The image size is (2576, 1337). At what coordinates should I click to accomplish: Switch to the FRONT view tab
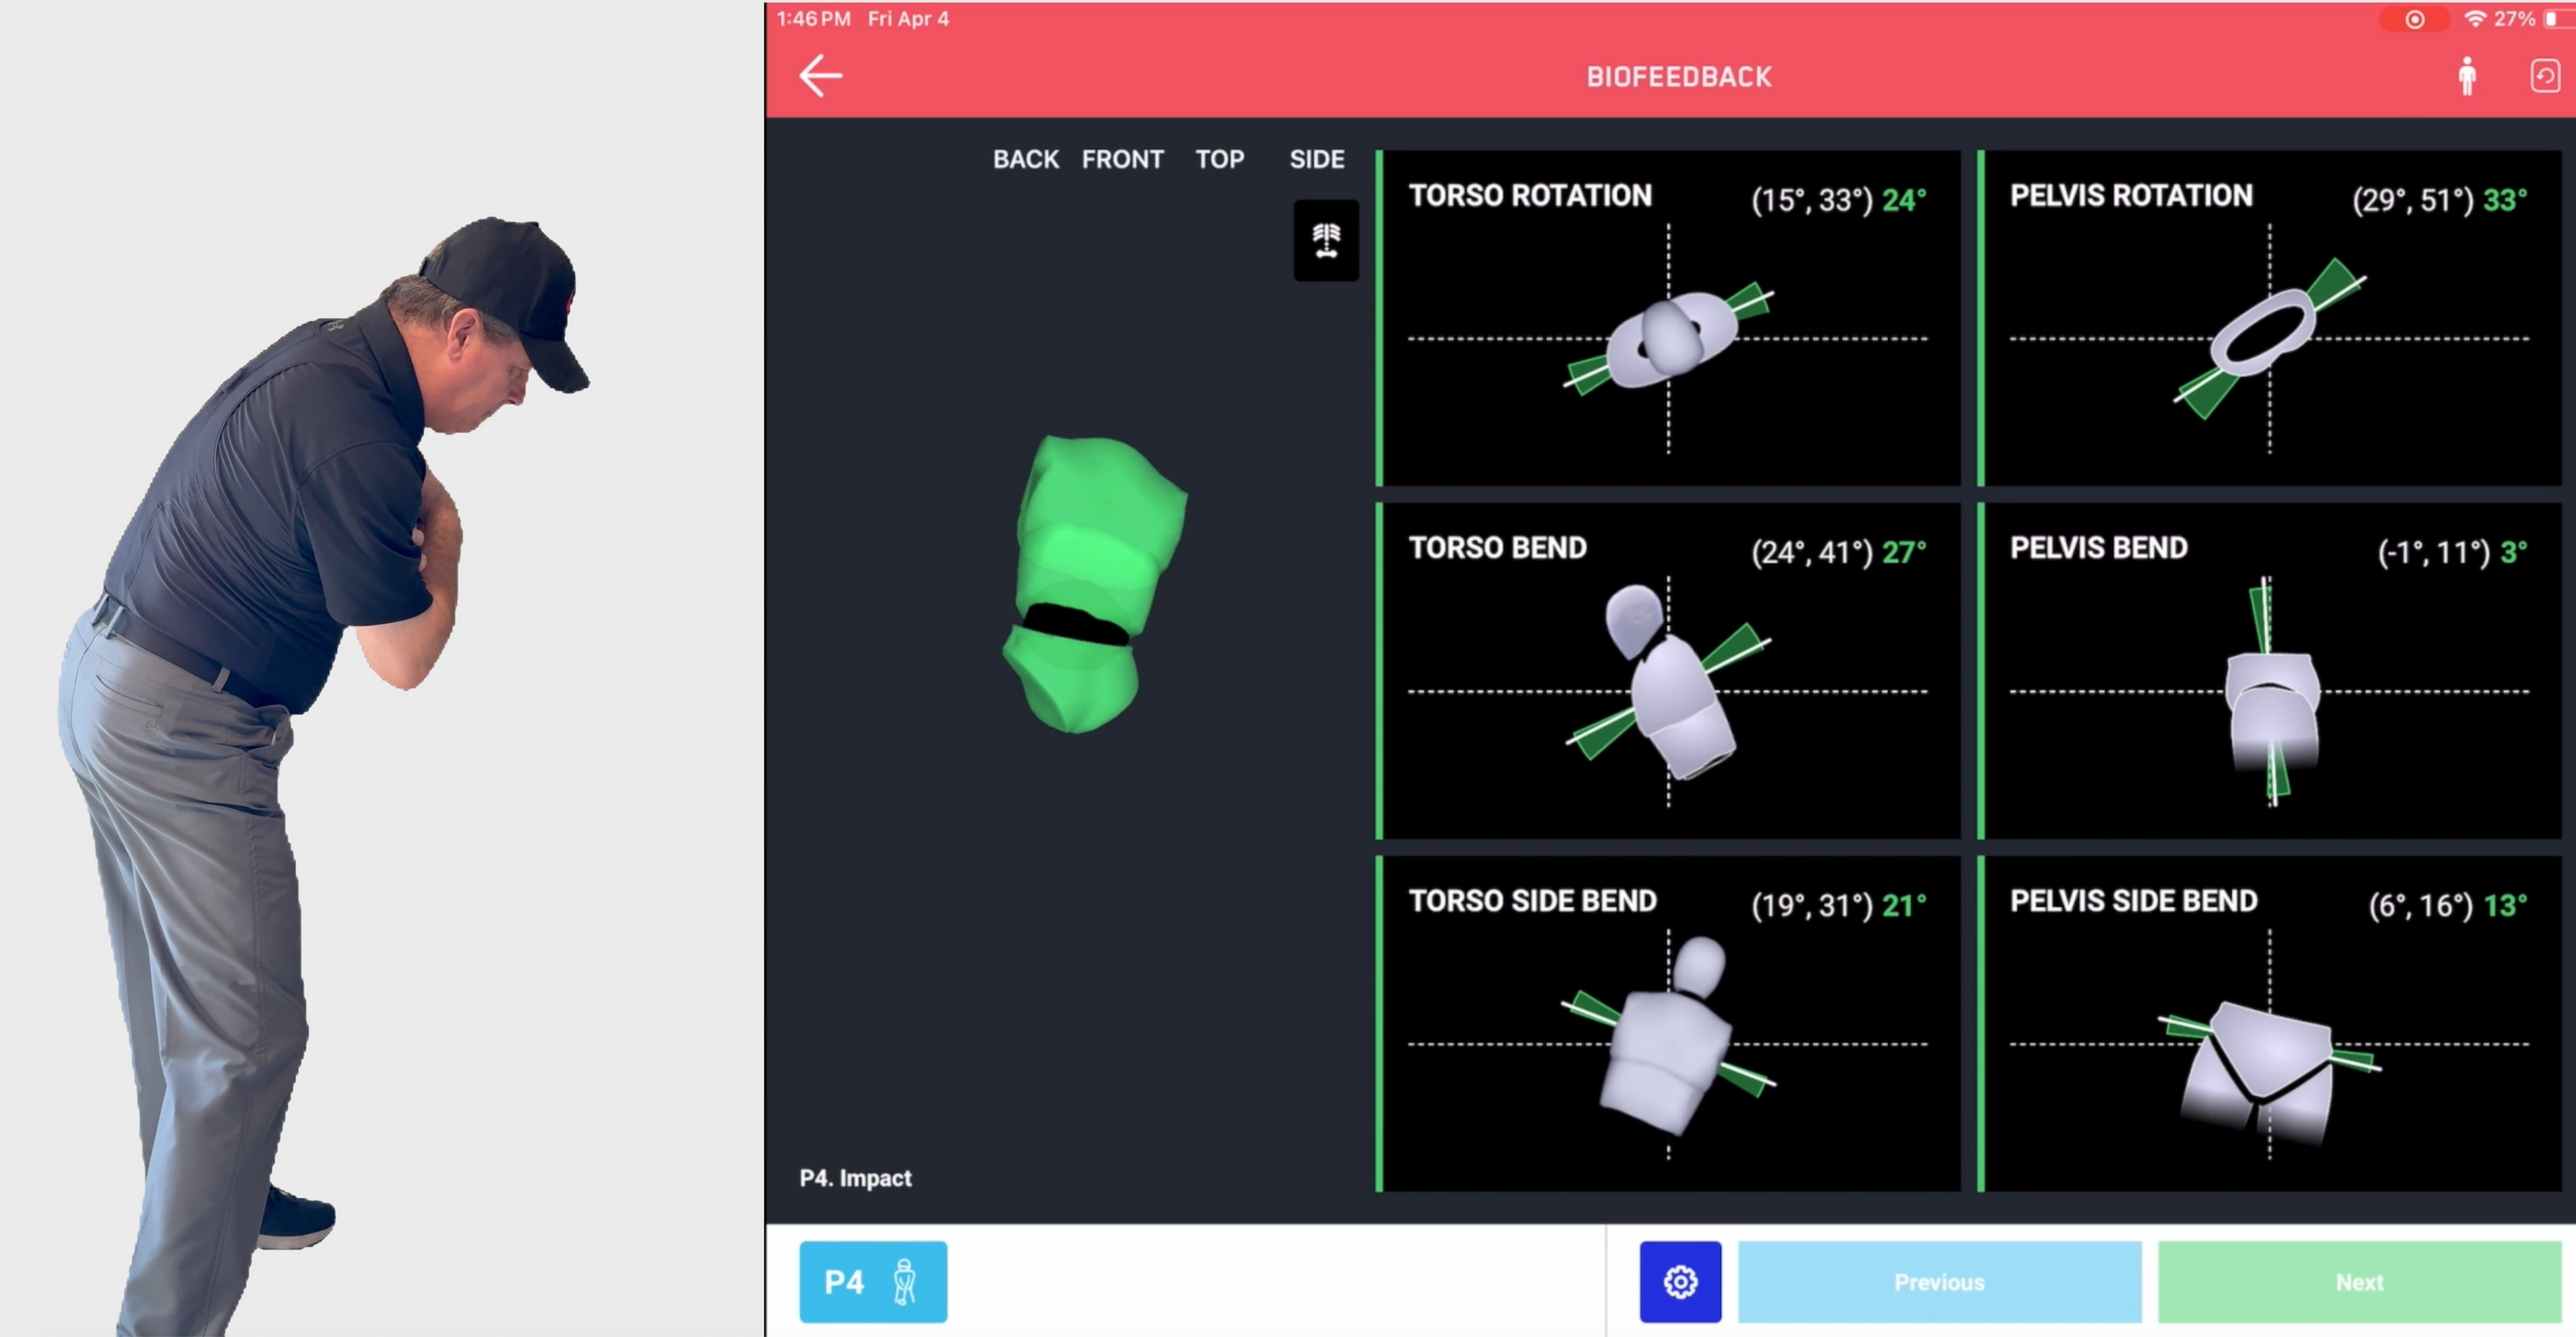click(1122, 159)
